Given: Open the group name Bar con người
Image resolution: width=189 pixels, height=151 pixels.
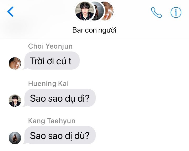Looking at the screenshot, I should tap(94, 30).
